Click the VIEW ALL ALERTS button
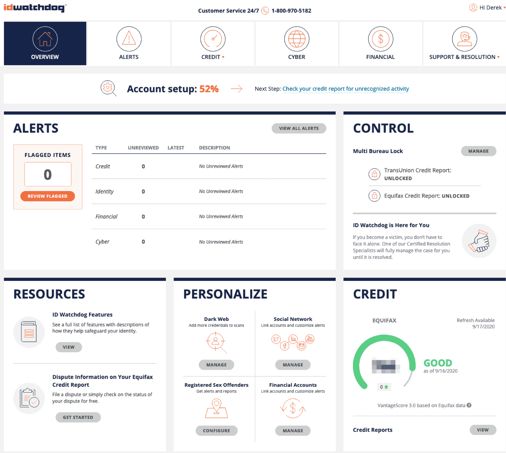506x453 pixels. [x=299, y=128]
